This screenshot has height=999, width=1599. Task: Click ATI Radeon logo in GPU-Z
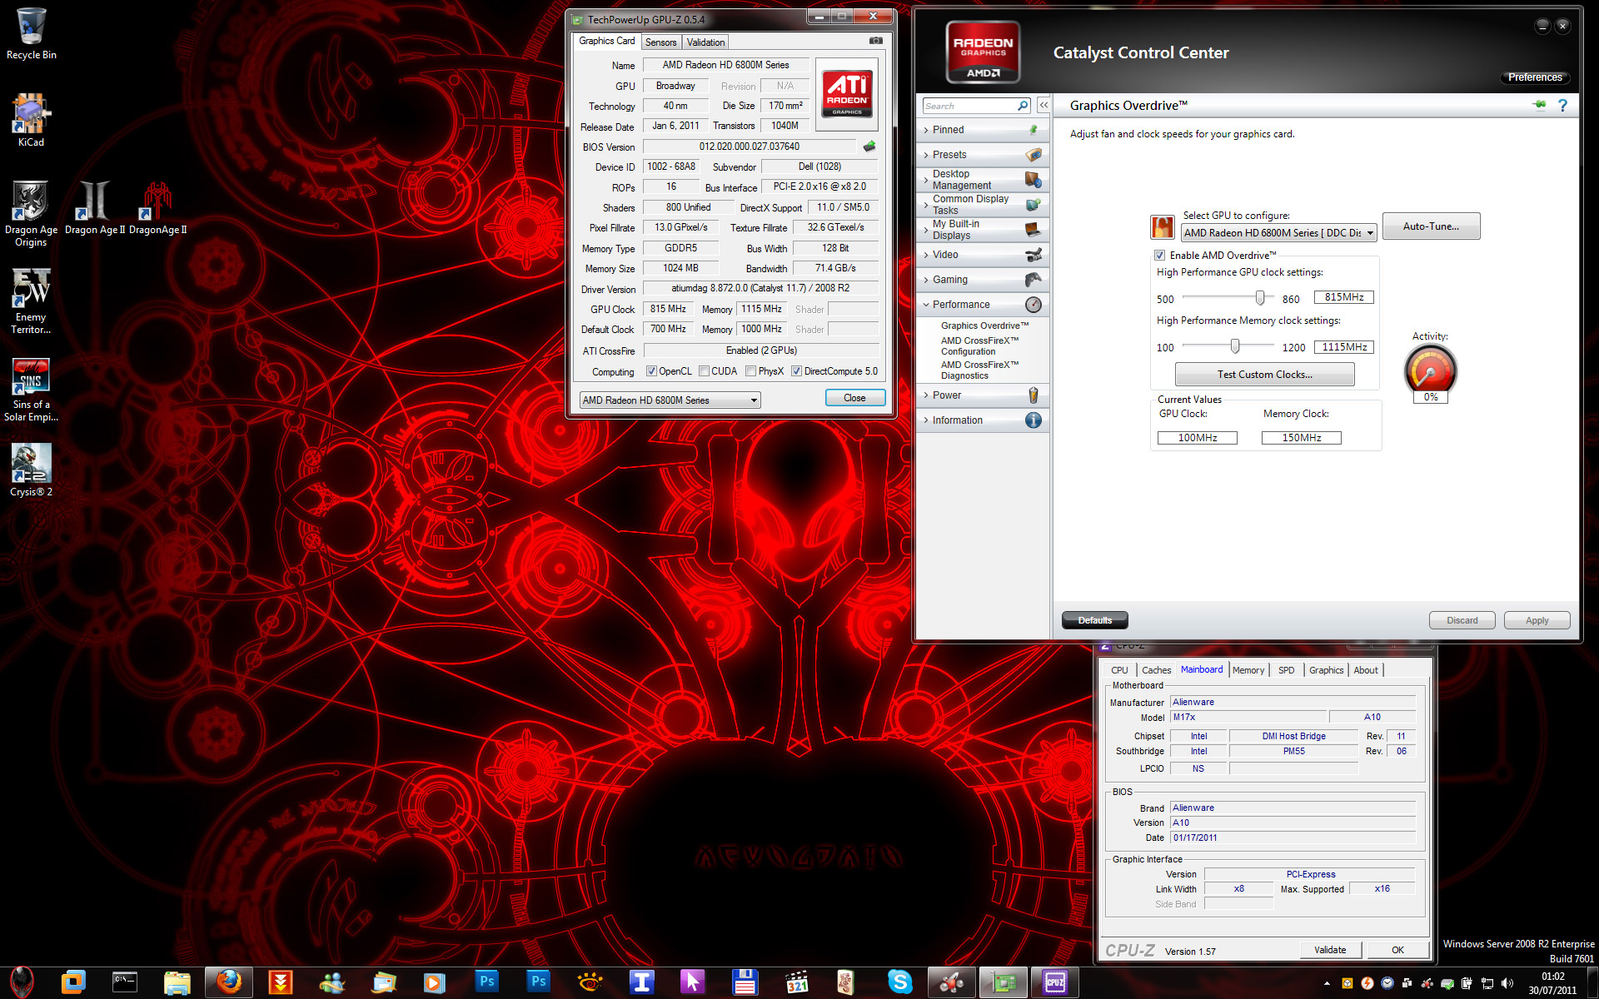coord(848,92)
